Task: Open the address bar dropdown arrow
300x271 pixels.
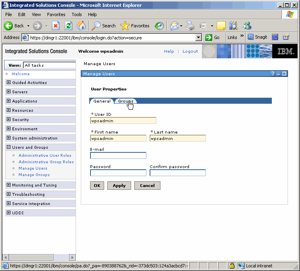Action: [198, 37]
